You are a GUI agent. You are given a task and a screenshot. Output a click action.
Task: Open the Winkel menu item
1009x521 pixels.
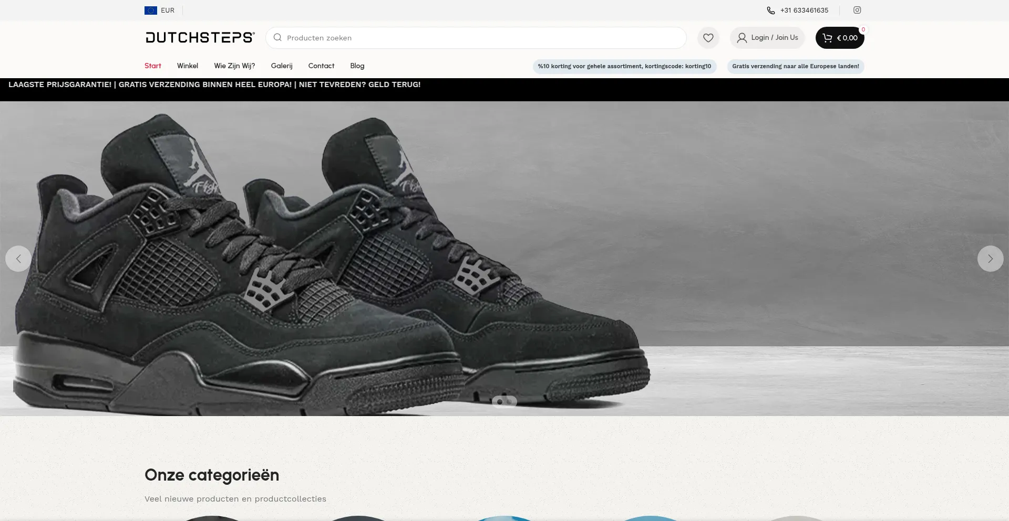[x=188, y=66]
